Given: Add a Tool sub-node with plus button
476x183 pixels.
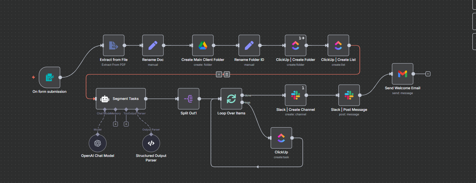Looking at the screenshot, I should (126, 124).
